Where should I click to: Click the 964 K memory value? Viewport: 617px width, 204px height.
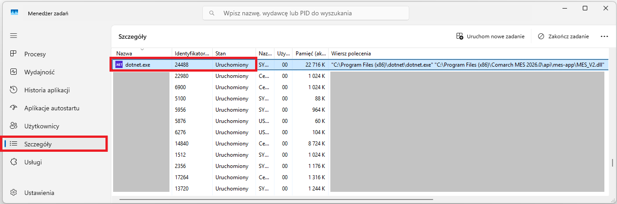319,110
